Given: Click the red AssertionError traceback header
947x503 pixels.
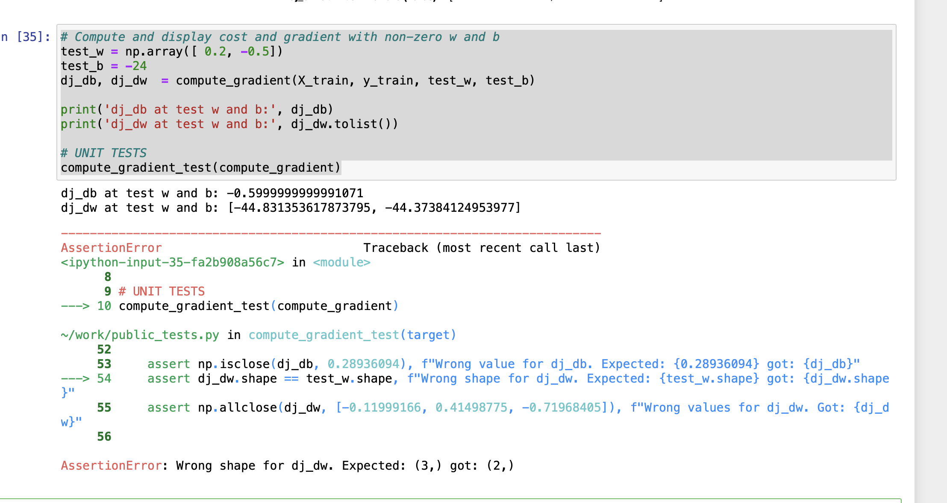Looking at the screenshot, I should (111, 248).
